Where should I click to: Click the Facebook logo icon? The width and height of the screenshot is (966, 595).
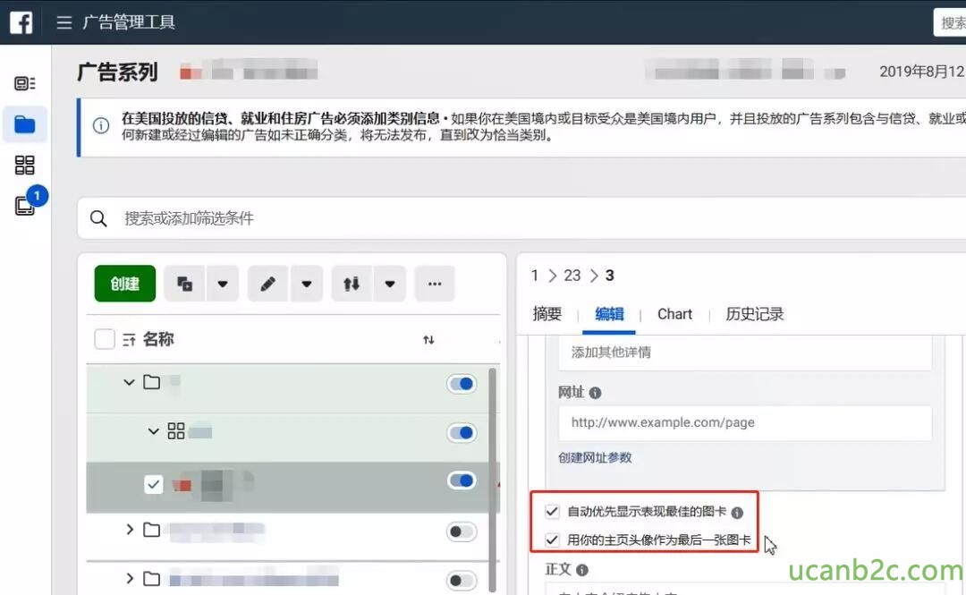click(x=21, y=22)
